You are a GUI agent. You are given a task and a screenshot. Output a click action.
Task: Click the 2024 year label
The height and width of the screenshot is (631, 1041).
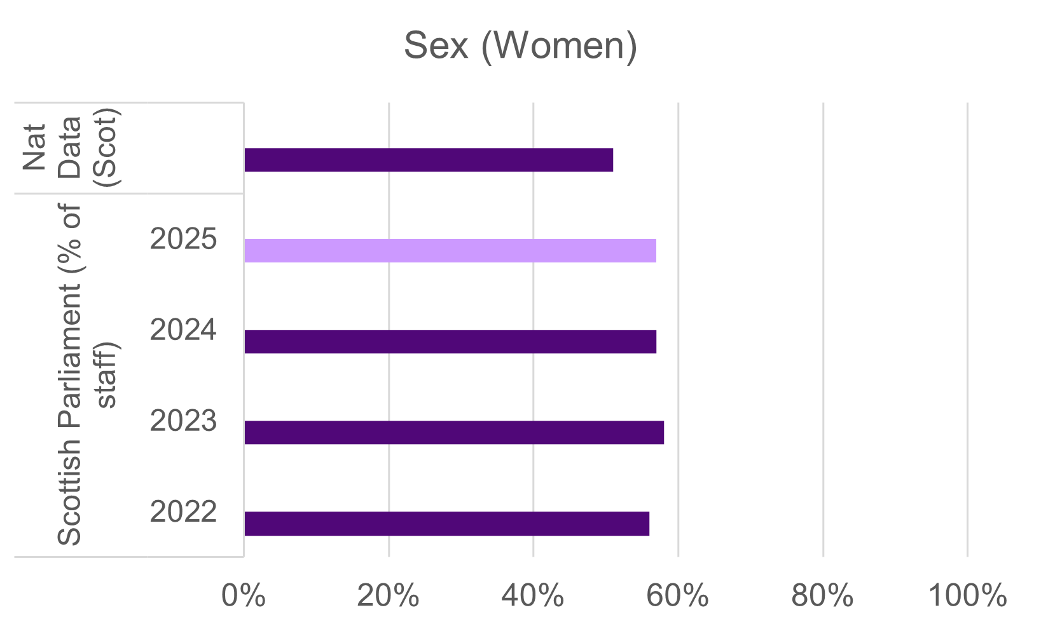click(183, 331)
